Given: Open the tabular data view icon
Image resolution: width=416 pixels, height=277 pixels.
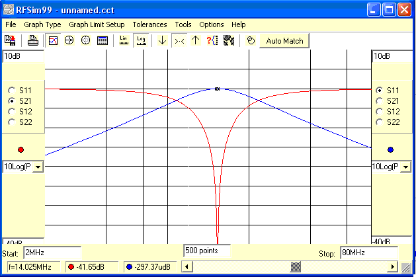Looking at the screenshot, I should coord(102,40).
